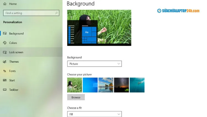This screenshot has width=207, height=117.
Task: Expand the Choose a fit dropdown showing Fill
Action: click(x=94, y=114)
